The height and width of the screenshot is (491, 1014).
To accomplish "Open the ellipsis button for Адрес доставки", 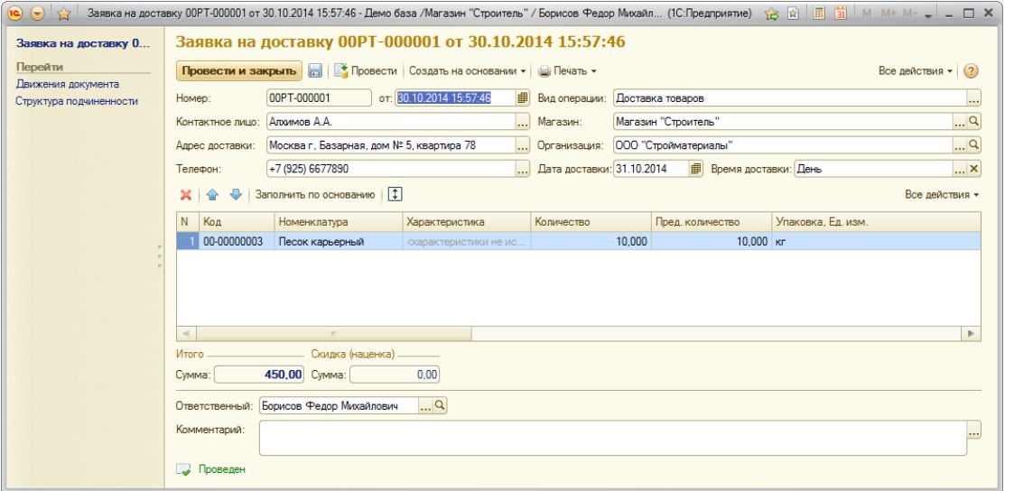I will (x=523, y=145).
